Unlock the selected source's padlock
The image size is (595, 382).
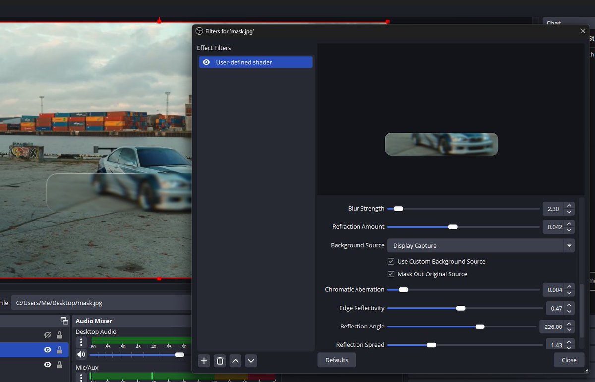coord(59,349)
